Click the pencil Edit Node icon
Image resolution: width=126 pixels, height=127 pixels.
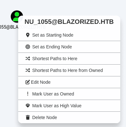[x=28, y=82]
